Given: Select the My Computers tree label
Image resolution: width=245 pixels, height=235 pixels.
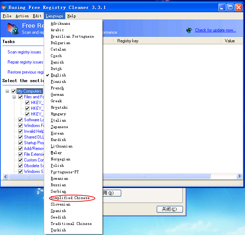Looking at the screenshot, I should click(29, 91).
